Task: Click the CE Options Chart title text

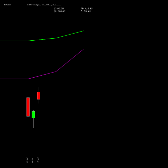Action: 44,5
